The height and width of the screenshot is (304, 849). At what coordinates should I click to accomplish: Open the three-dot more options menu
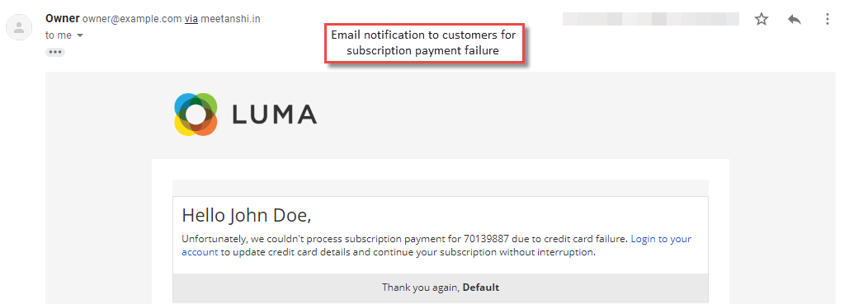[x=828, y=20]
